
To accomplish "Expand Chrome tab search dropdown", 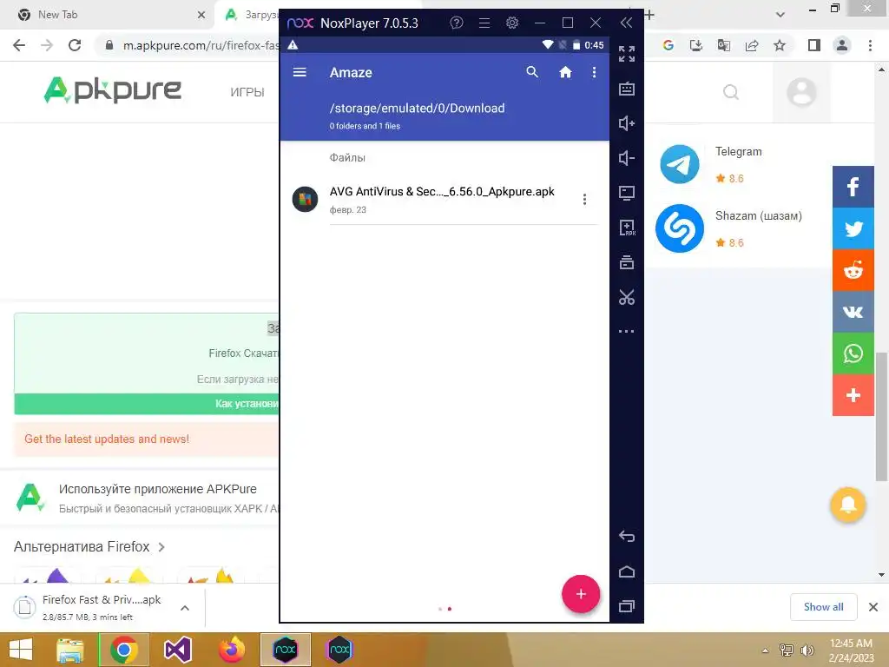I will point(780,15).
